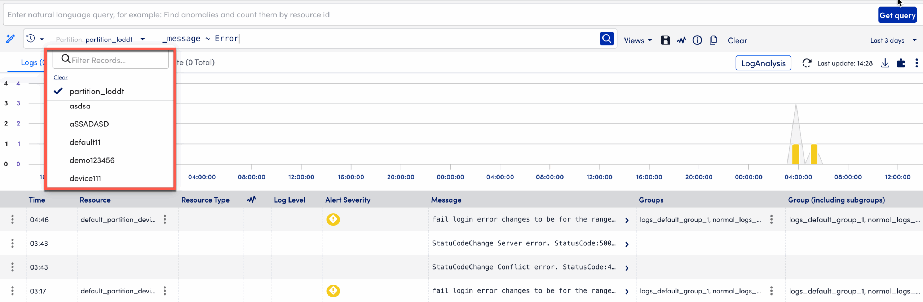Click the Log Level column header

click(290, 200)
